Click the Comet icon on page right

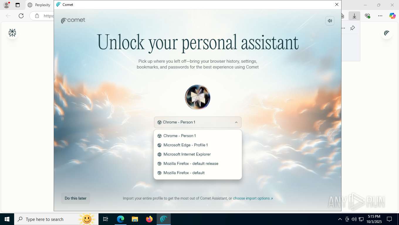(387, 33)
